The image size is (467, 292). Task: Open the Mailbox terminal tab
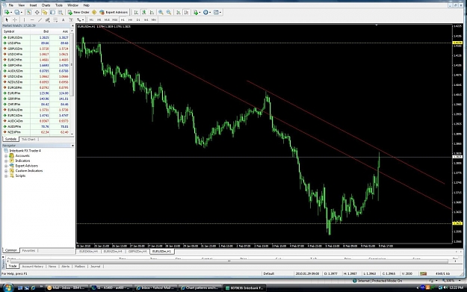pyautogui.click(x=79, y=267)
